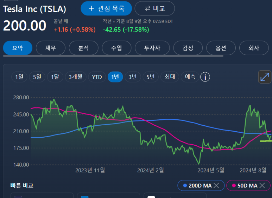Click the 245.00 y-axis label
The height and width of the screenshot is (198, 272).
pos(21,114)
